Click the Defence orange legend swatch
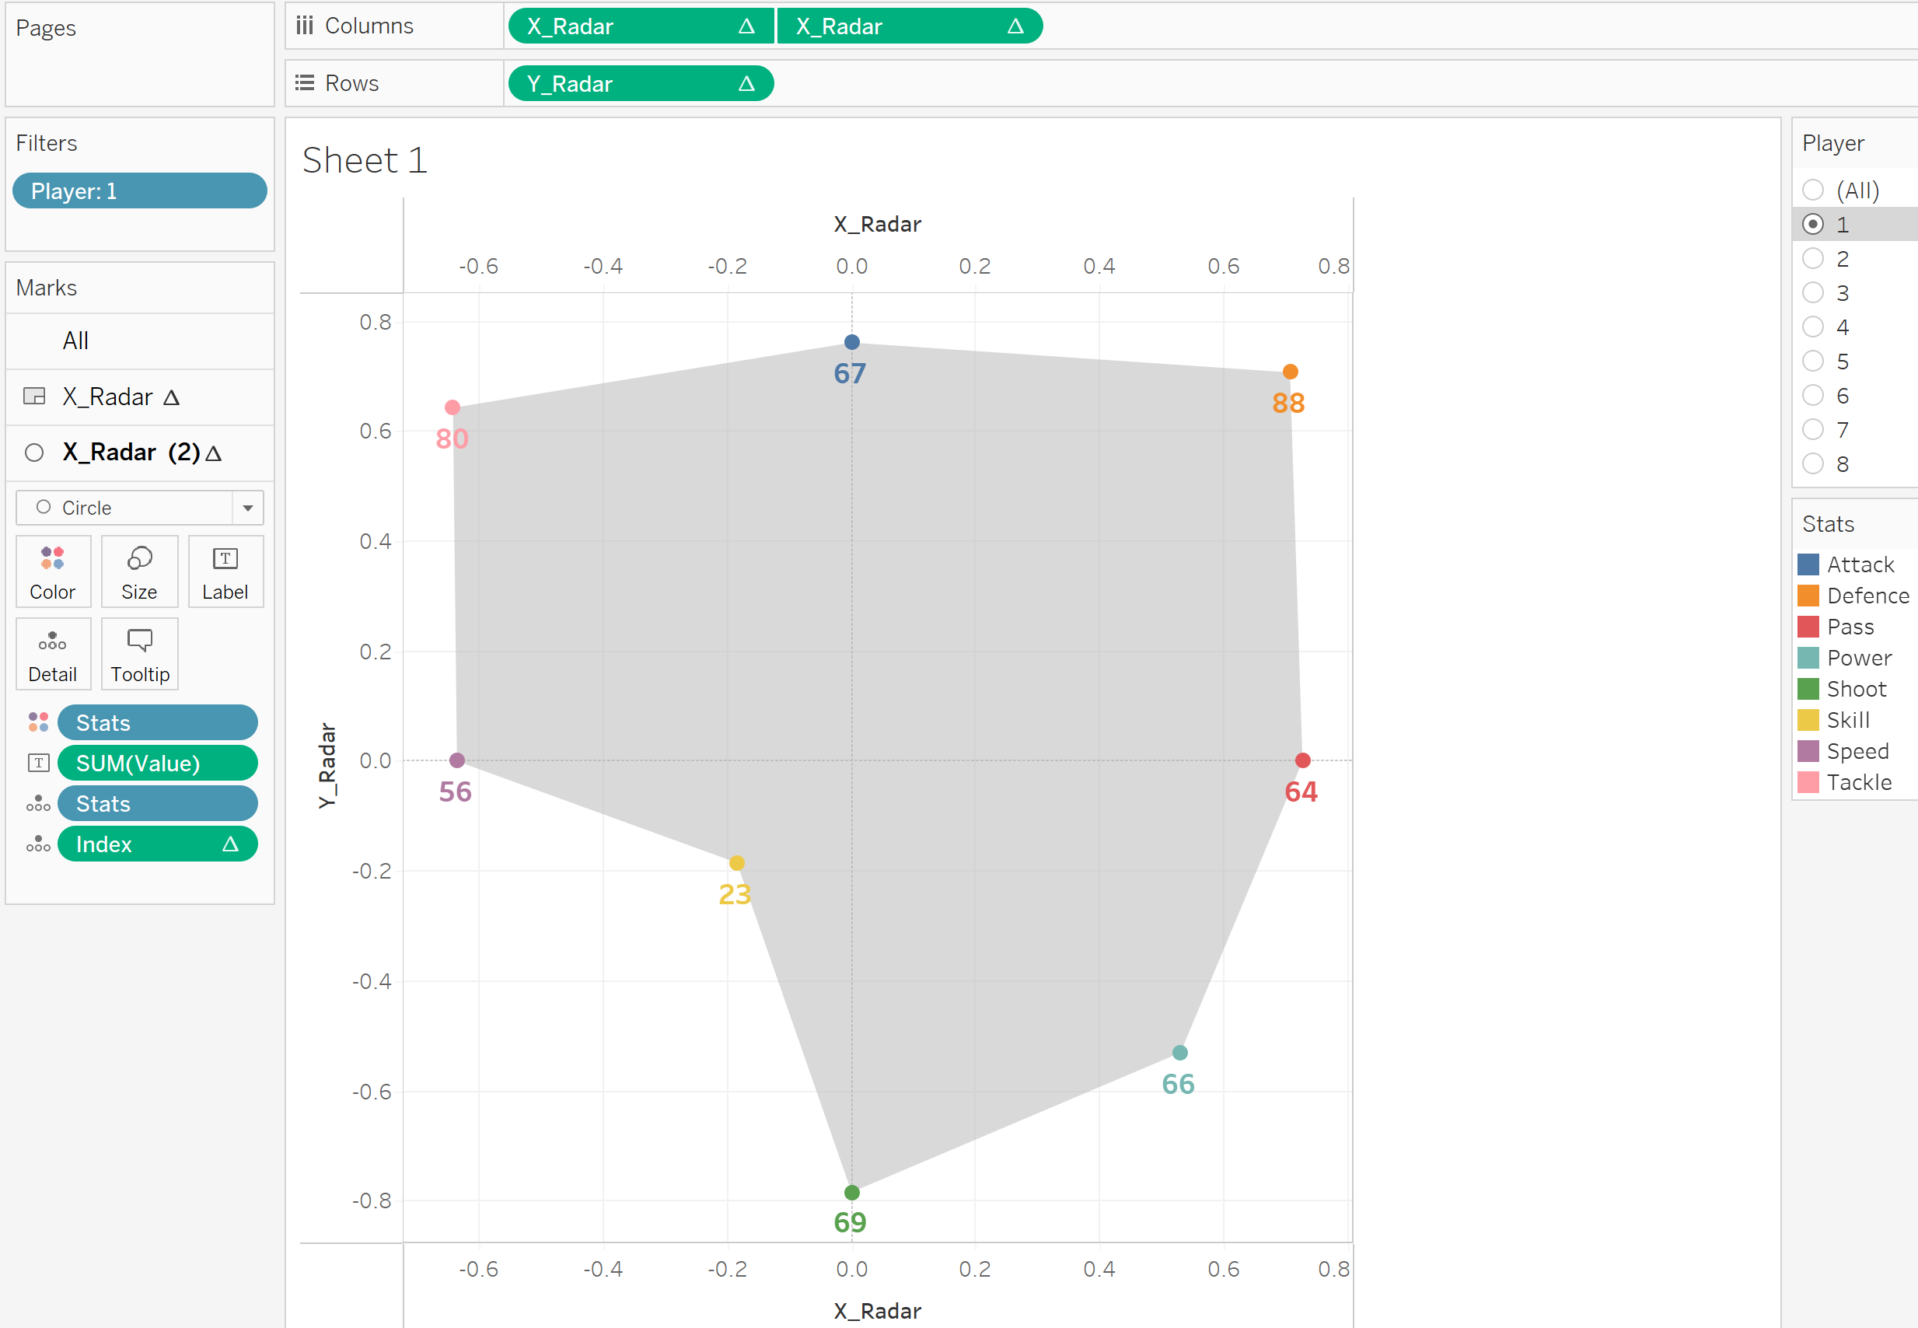 point(1808,596)
